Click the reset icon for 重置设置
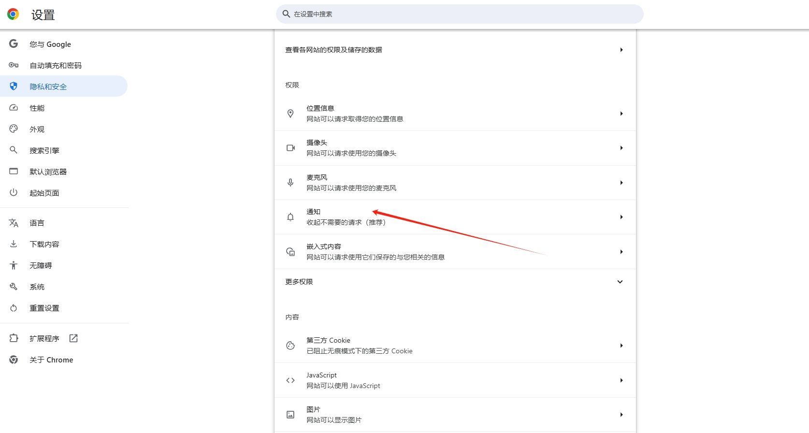This screenshot has height=433, width=809. click(x=14, y=308)
